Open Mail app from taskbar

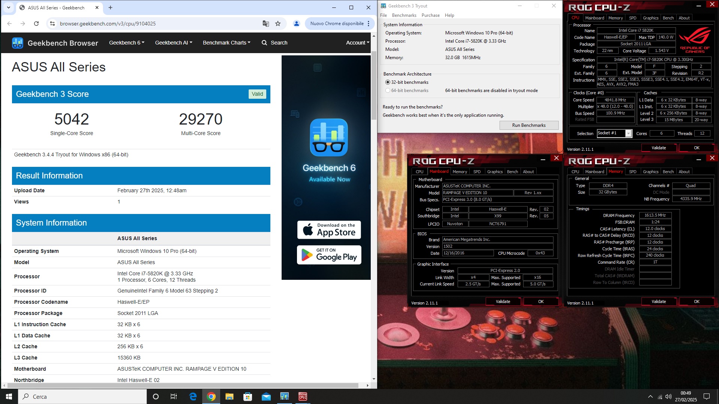coord(266,397)
